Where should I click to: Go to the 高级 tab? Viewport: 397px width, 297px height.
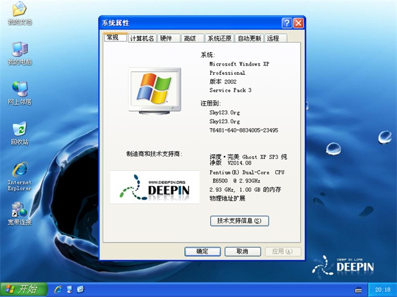coord(190,38)
